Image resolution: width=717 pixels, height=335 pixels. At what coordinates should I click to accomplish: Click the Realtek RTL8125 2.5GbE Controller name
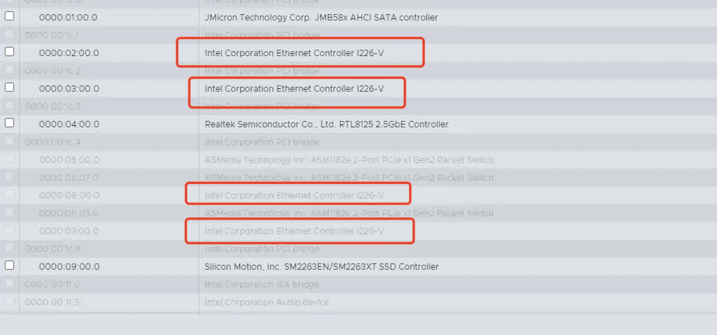tap(326, 124)
